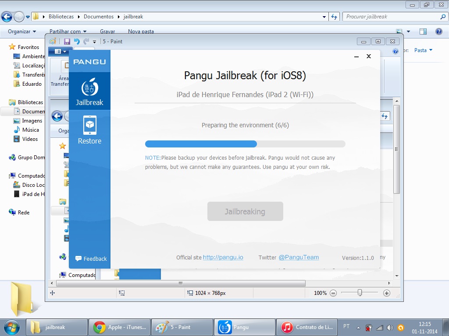Open the http://pangu.io official site link
The width and height of the screenshot is (449, 336).
(223, 257)
